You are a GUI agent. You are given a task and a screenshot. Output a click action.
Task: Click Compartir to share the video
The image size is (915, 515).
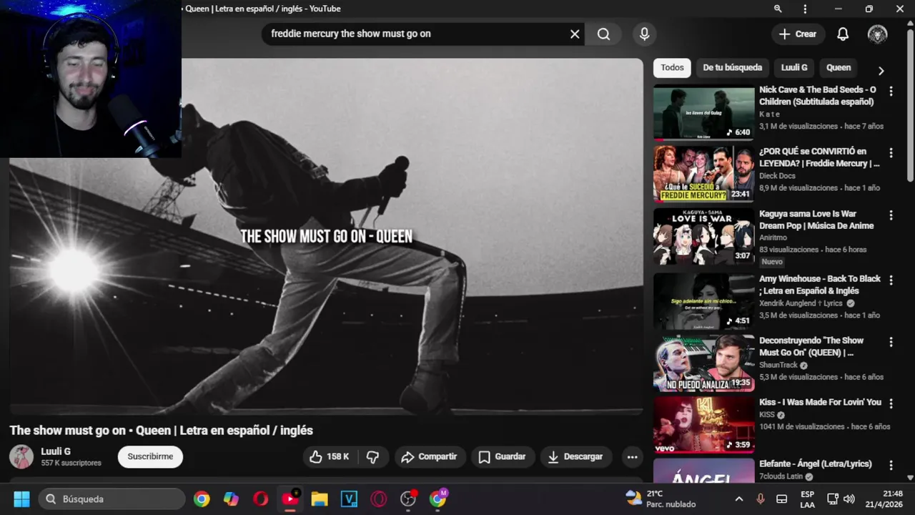click(x=429, y=456)
